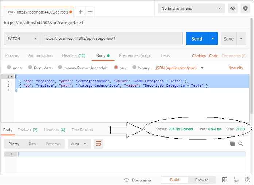The image size is (254, 185).
Task: Expand Send button dropdown arrow
Action: coord(213,39)
